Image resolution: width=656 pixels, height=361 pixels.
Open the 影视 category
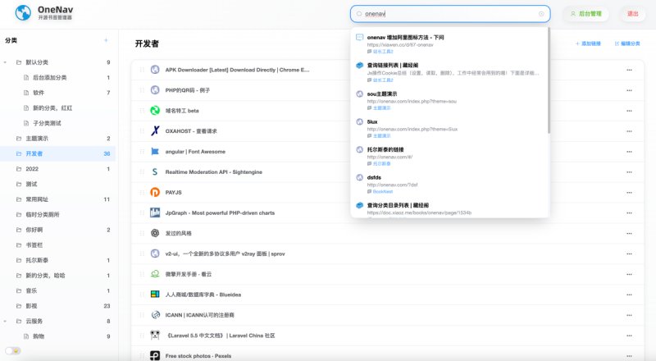pos(31,306)
